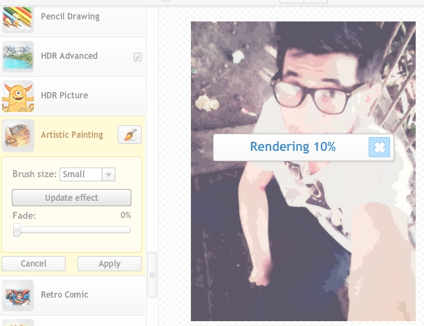Select the HDR Advanced list entry
Screen dimensions: 424x326
click(x=69, y=56)
